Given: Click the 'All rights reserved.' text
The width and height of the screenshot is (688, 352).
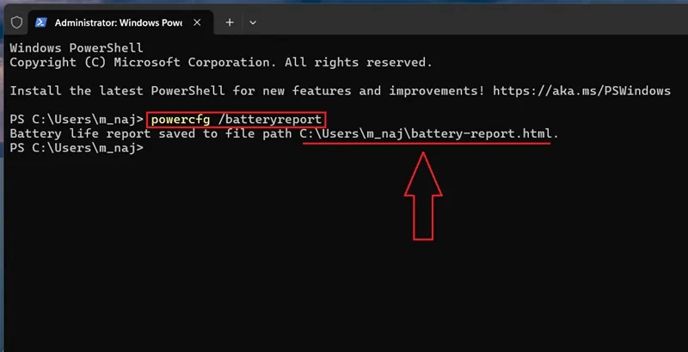Looking at the screenshot, I should click(x=359, y=62).
